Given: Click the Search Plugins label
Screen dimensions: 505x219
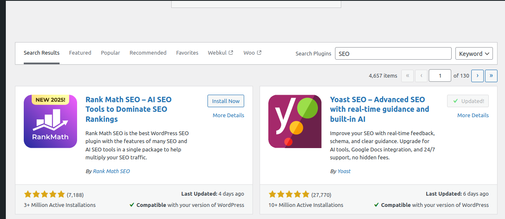Looking at the screenshot, I should [313, 53].
